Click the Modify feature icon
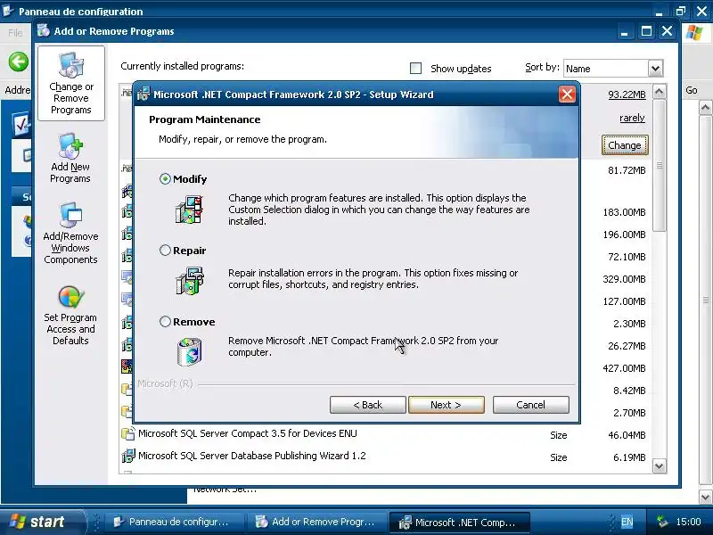This screenshot has height=535, width=713. pyautogui.click(x=189, y=210)
